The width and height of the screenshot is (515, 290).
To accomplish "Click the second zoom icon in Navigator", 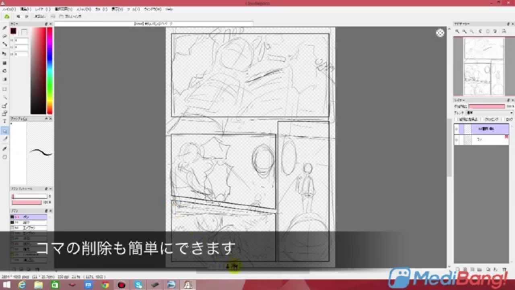I will [x=465, y=31].
